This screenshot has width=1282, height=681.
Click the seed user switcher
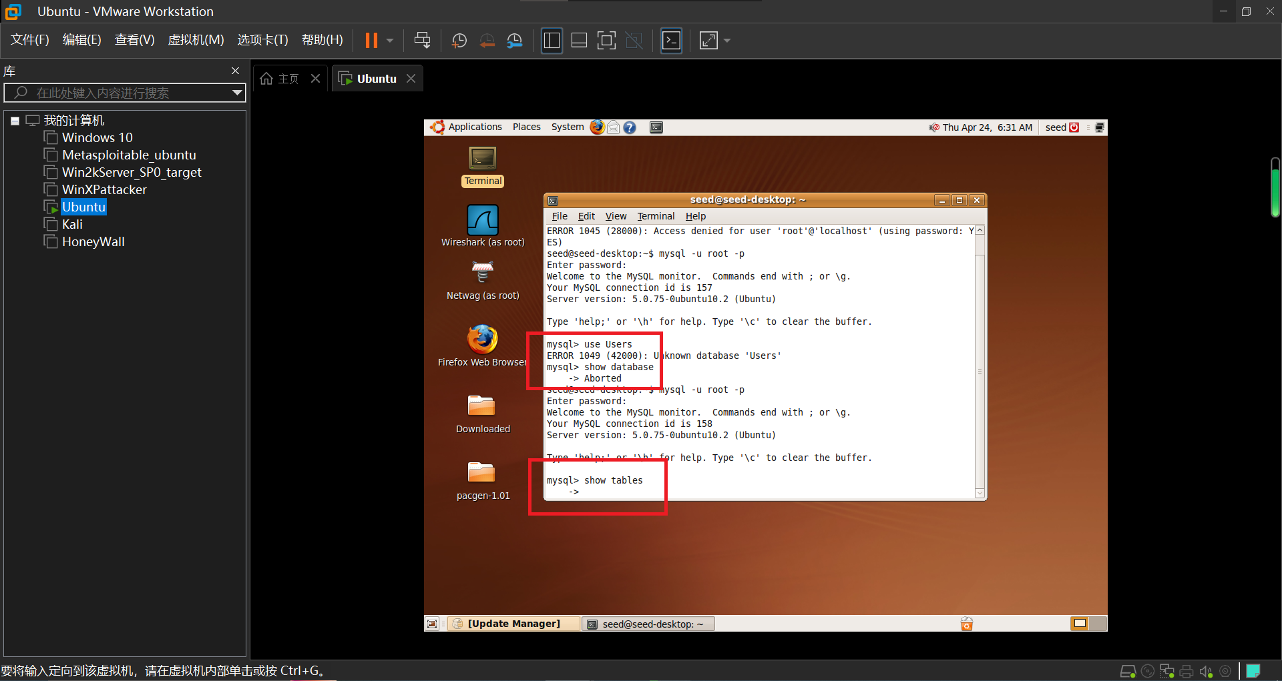coord(1062,127)
